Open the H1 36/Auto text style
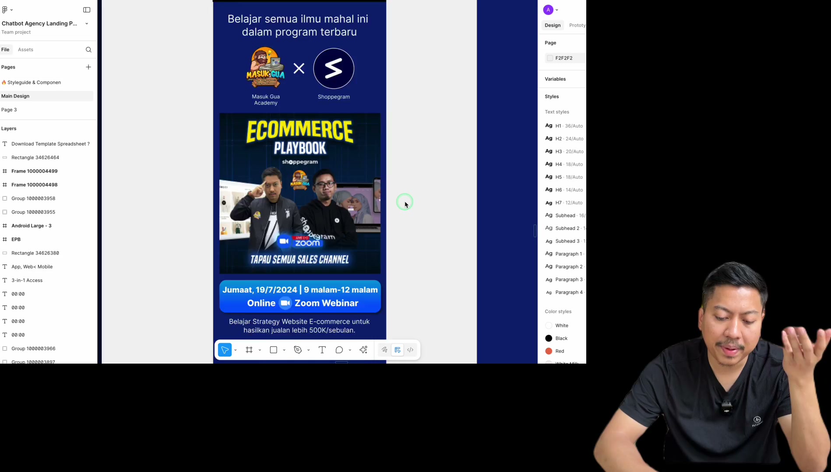The width and height of the screenshot is (831, 472). coord(564,126)
